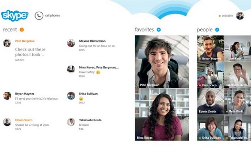Viewport: 251px width, 156px height.
Task: Open your profile picture at top right
Action: (240, 16)
